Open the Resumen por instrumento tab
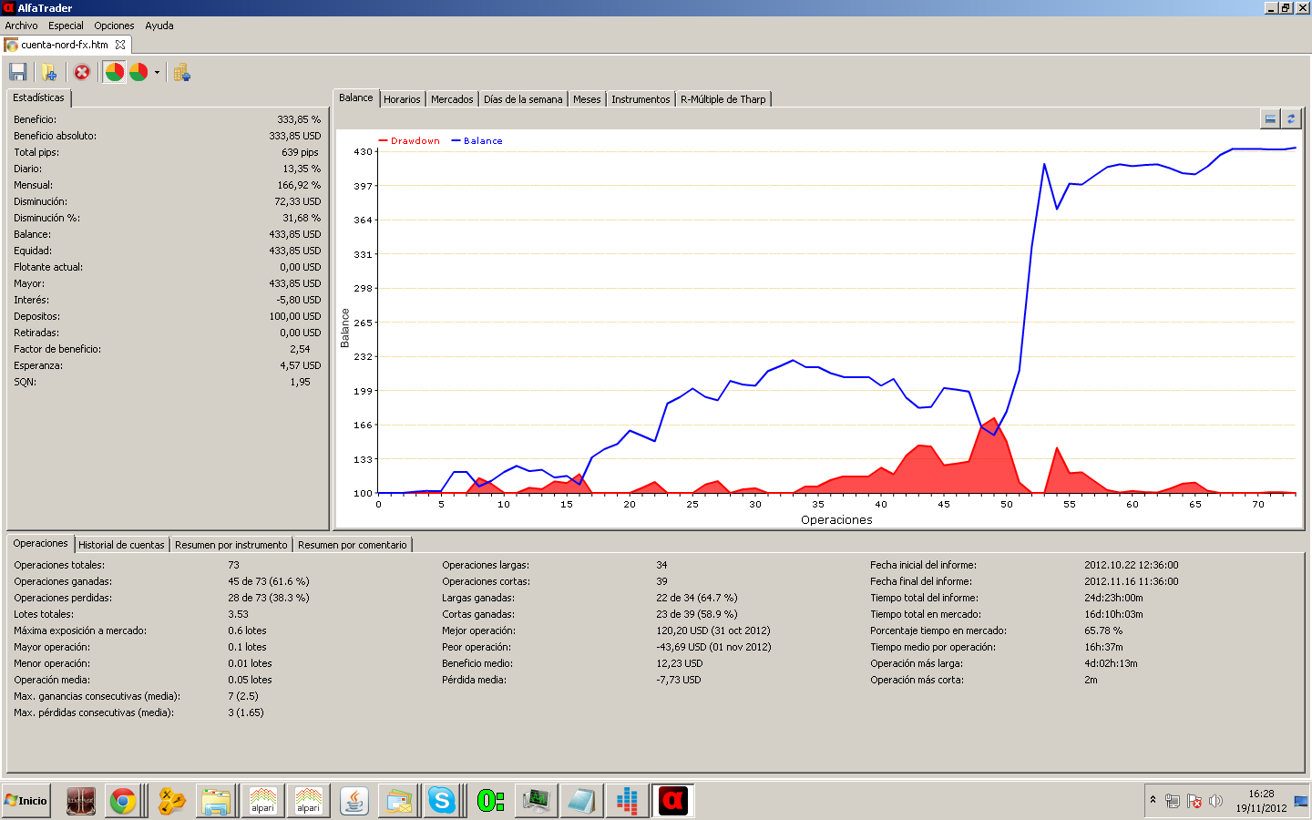Image resolution: width=1312 pixels, height=820 pixels. point(231,545)
